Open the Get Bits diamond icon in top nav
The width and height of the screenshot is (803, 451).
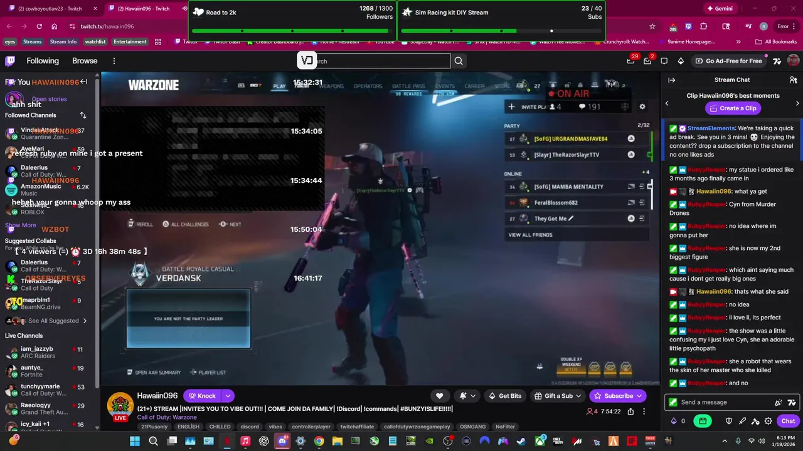(681, 61)
